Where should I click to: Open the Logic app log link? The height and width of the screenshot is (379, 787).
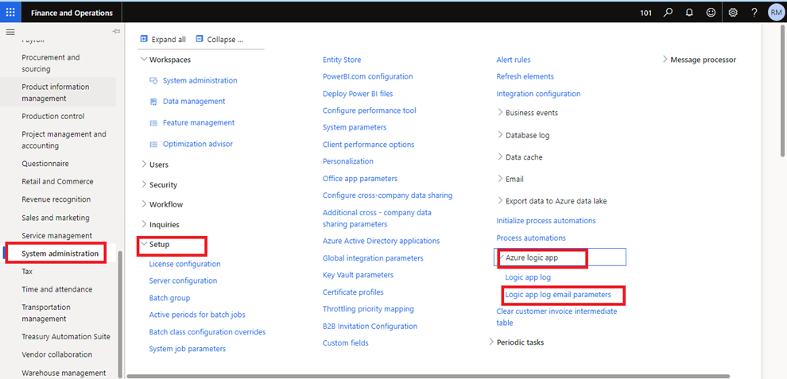tap(528, 277)
